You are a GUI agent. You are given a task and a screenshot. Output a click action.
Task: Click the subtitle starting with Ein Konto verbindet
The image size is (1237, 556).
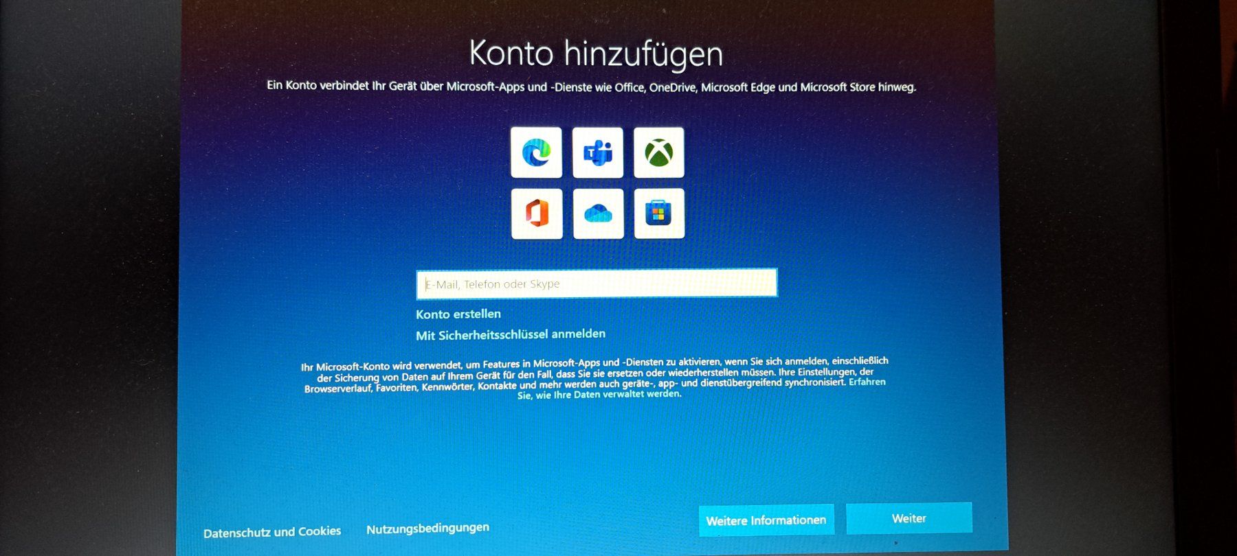pyautogui.click(x=592, y=87)
